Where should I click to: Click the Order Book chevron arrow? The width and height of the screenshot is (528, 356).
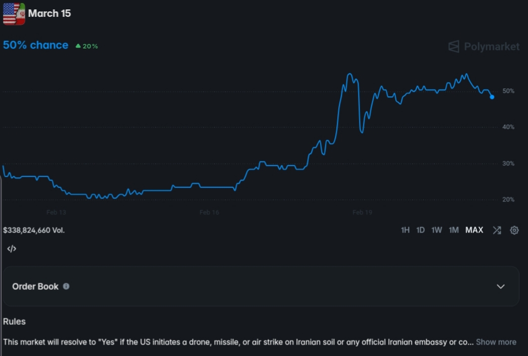click(501, 286)
